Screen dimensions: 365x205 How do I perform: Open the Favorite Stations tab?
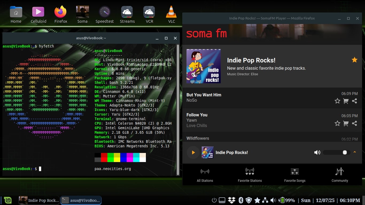(250, 175)
